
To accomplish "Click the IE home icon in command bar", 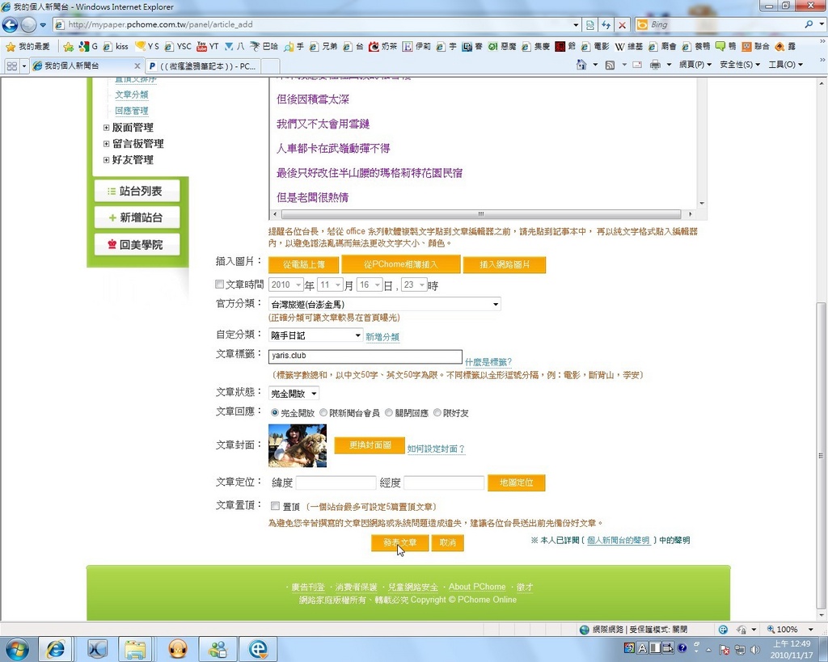I will 581,65.
